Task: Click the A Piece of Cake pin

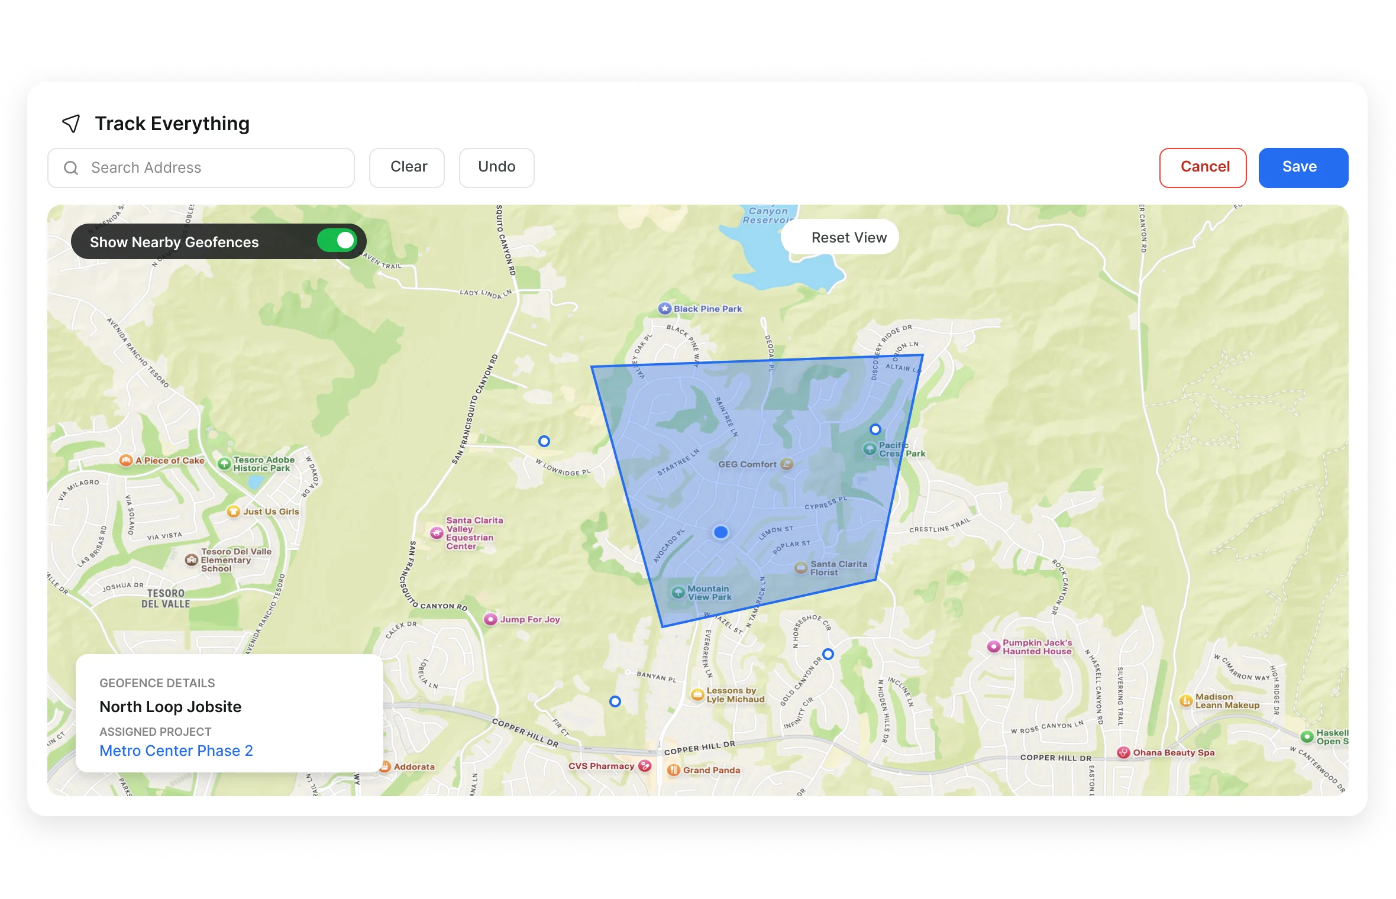Action: (x=126, y=460)
